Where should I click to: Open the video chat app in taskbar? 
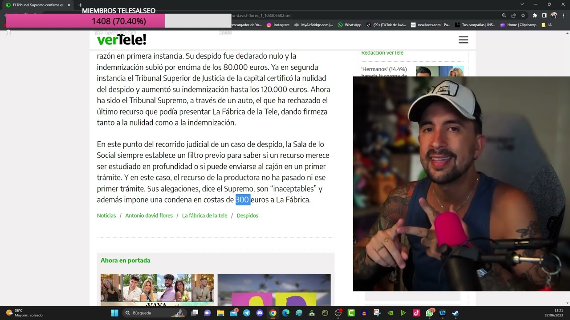coord(207,313)
